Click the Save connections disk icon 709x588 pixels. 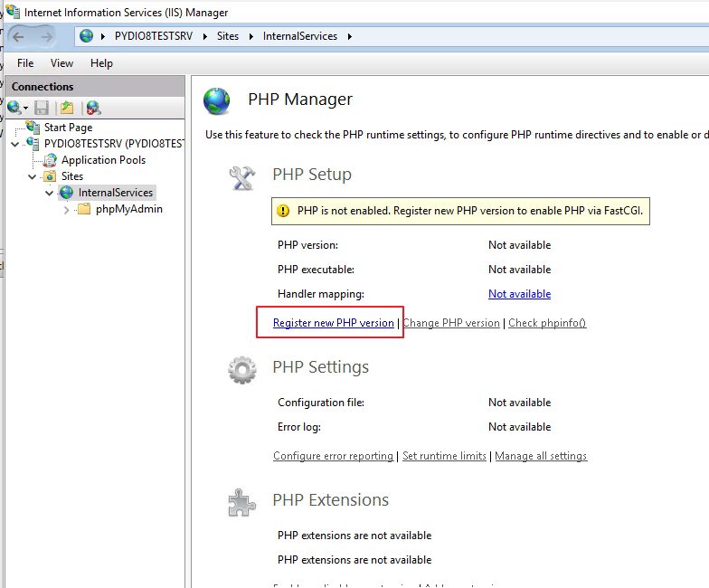point(42,108)
